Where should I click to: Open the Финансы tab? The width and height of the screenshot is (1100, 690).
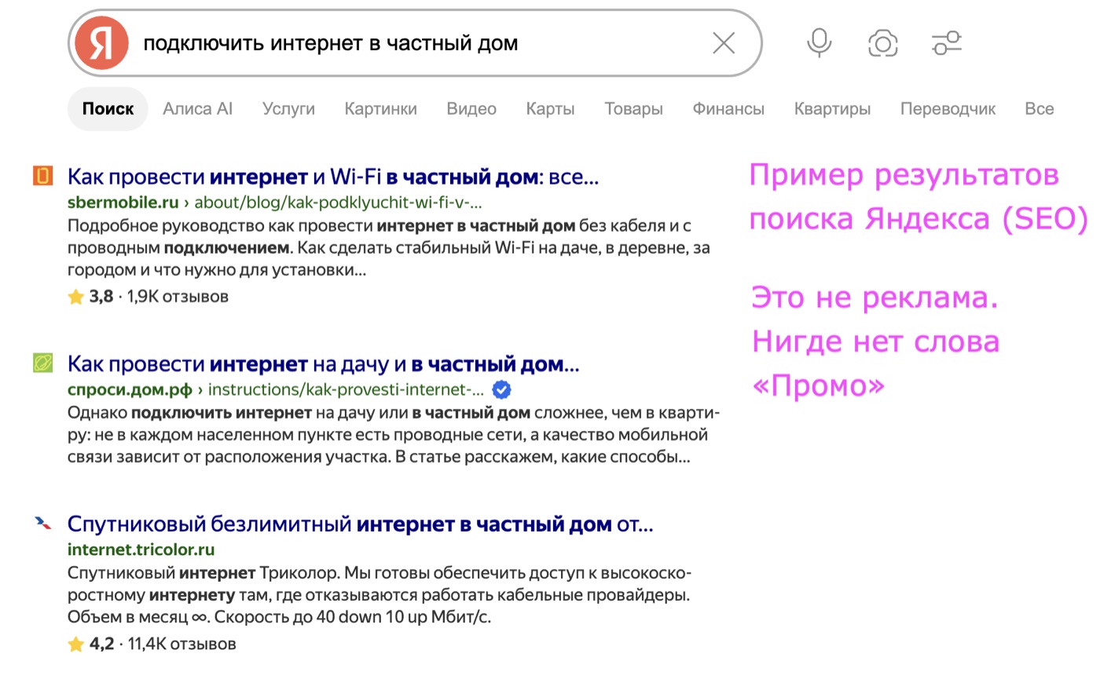(728, 109)
